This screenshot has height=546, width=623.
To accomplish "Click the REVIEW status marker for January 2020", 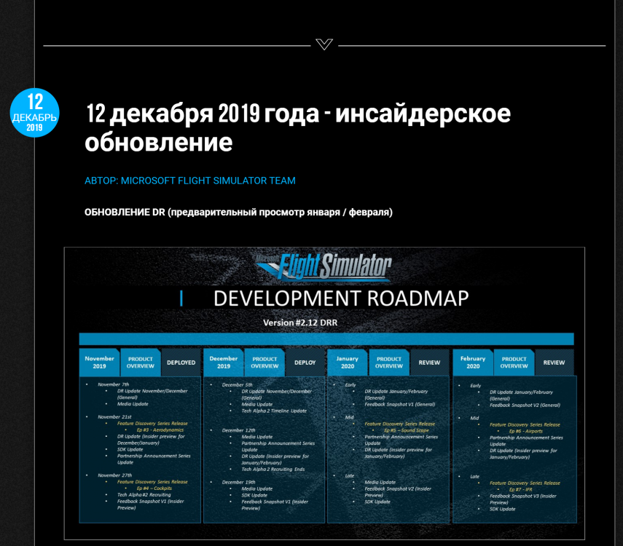I will [x=431, y=362].
